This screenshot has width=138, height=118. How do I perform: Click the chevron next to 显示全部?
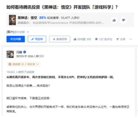coord(28,32)
